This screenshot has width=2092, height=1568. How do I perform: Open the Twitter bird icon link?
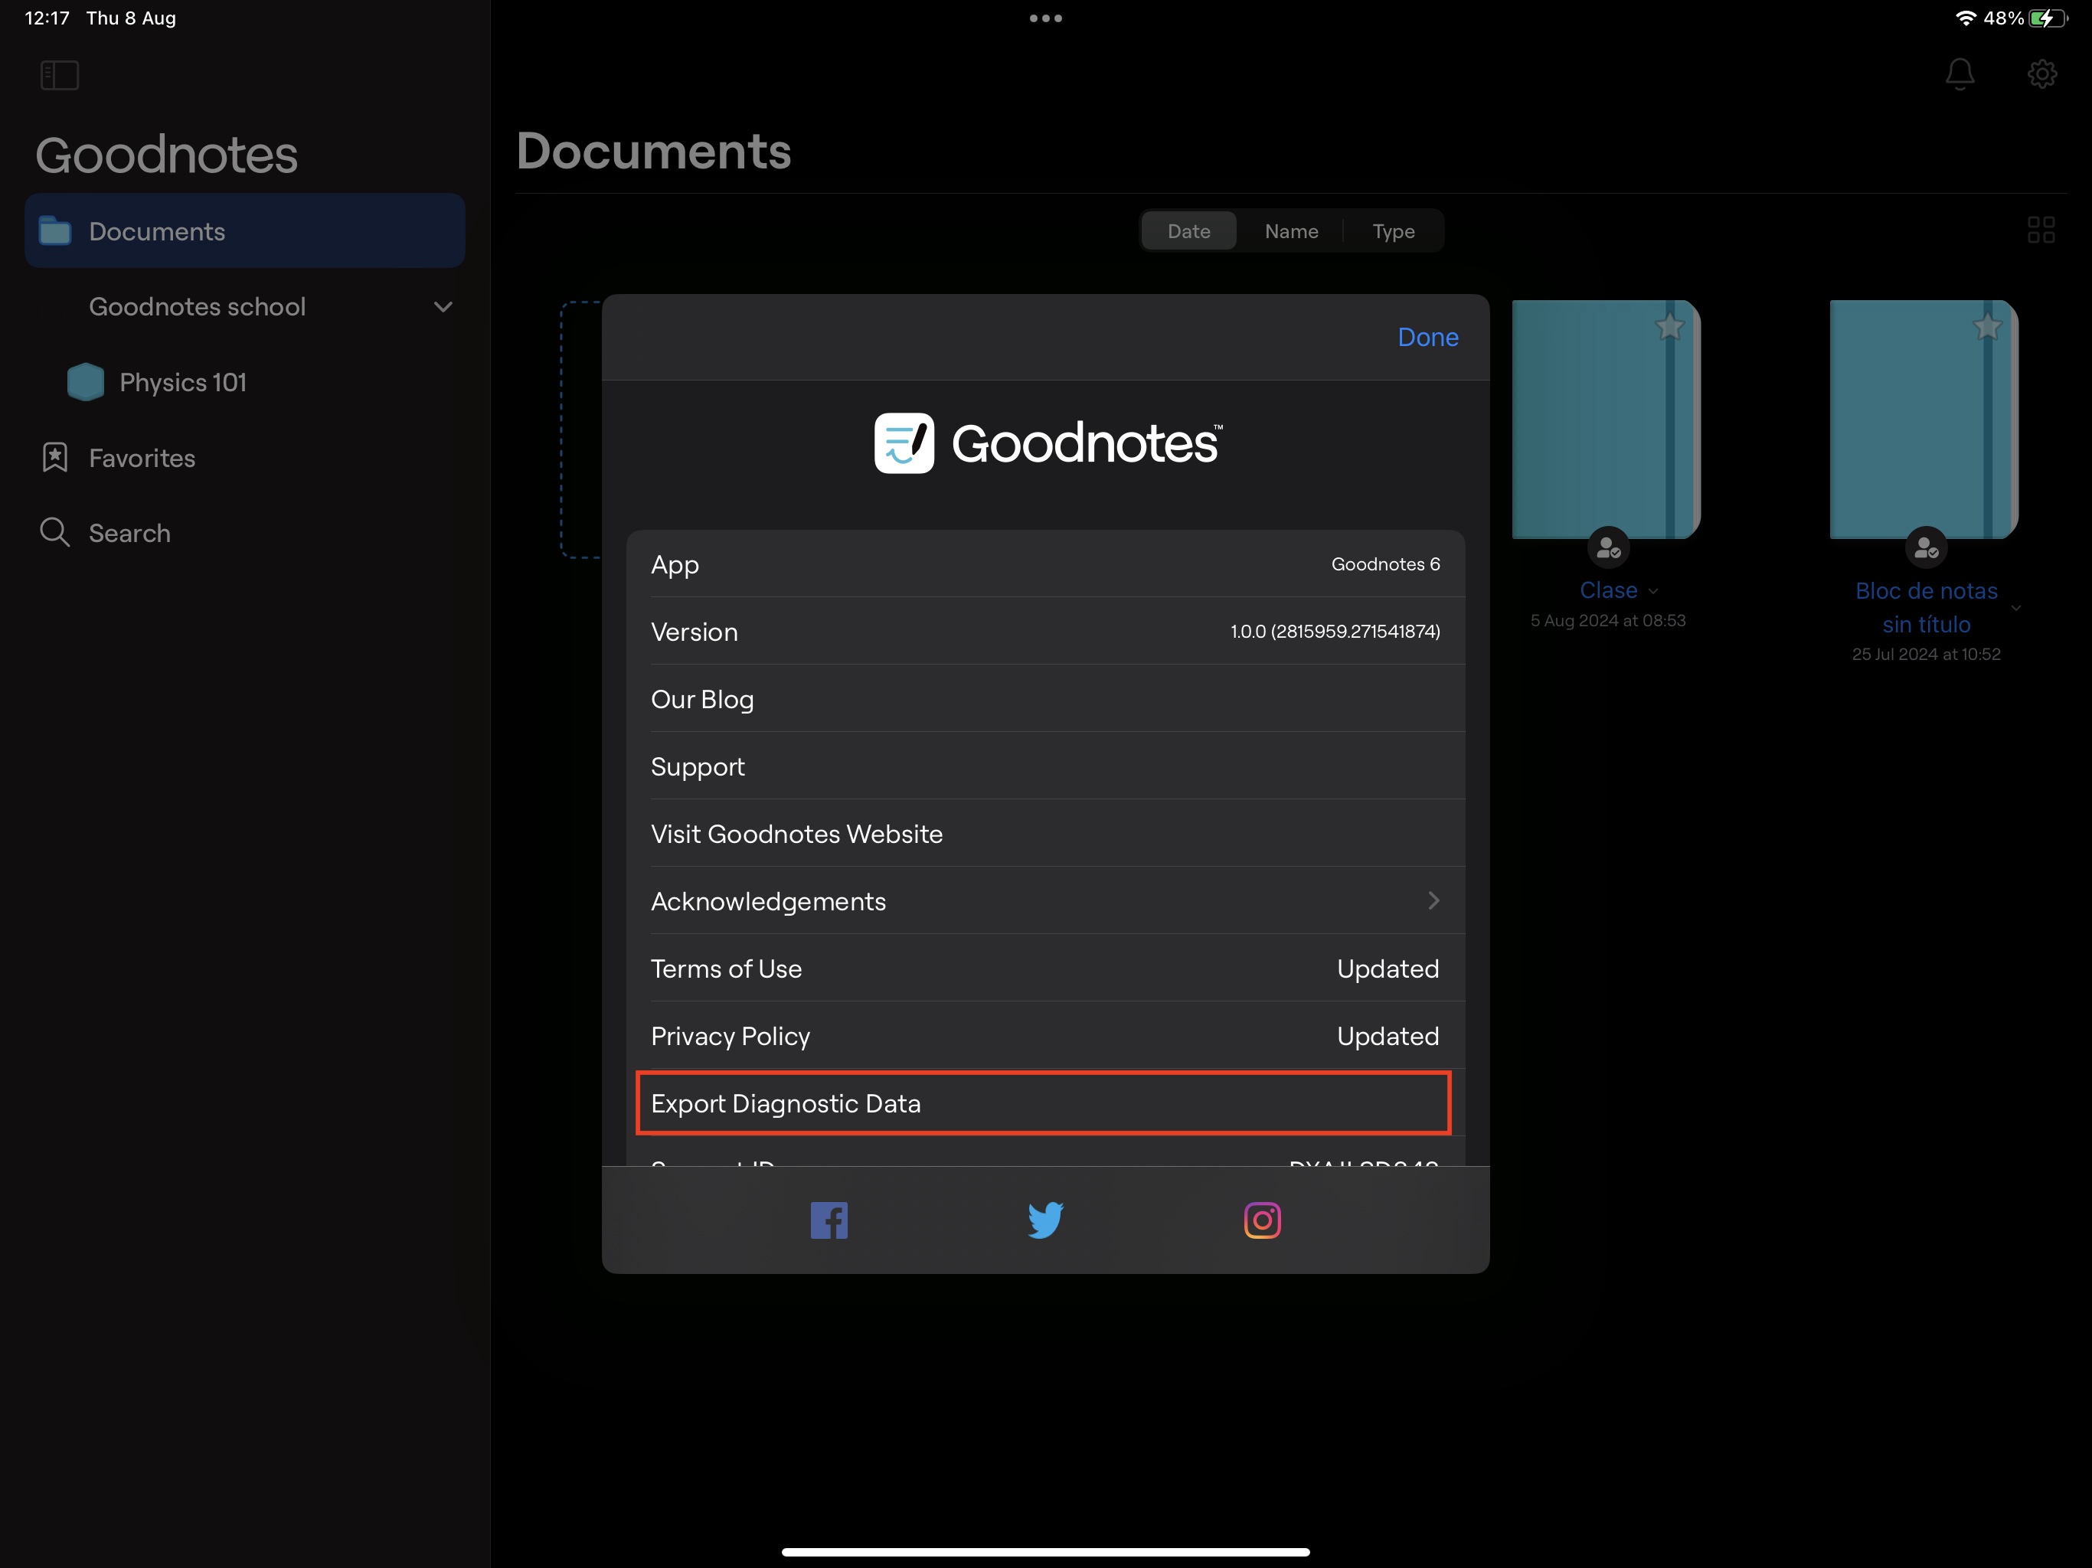tap(1045, 1220)
